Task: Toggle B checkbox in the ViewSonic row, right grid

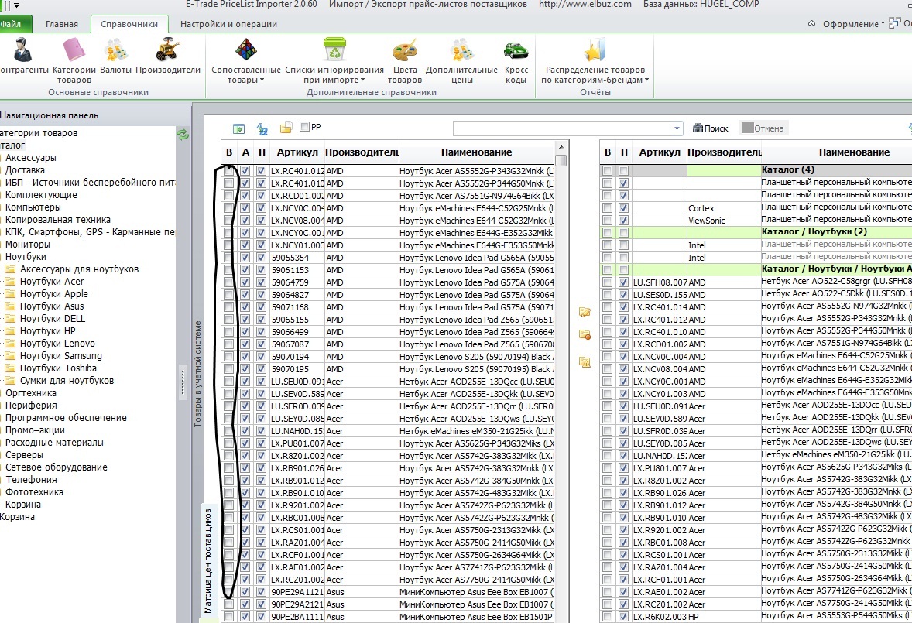Action: tap(607, 221)
